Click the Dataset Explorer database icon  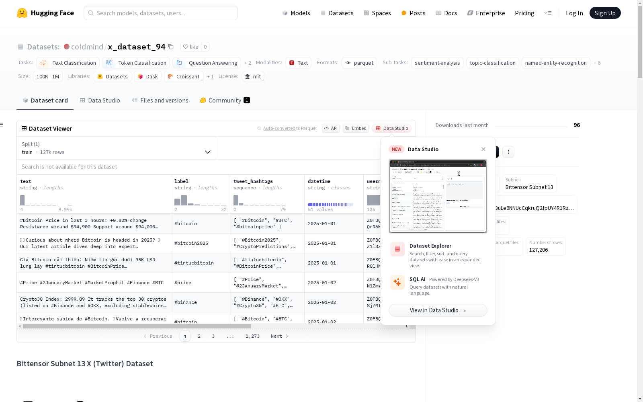(397, 249)
